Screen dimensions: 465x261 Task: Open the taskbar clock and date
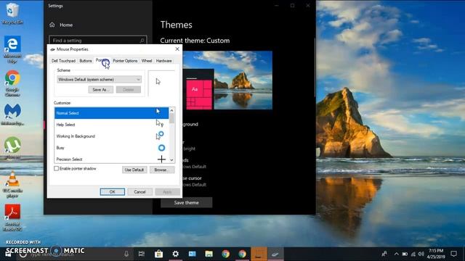click(436, 254)
